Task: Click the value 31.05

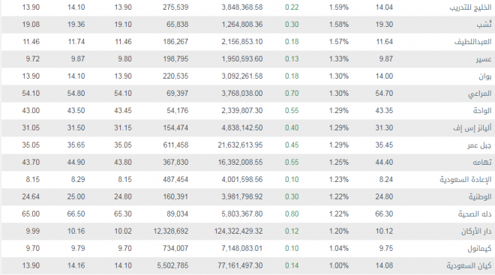Action: click(x=31, y=127)
